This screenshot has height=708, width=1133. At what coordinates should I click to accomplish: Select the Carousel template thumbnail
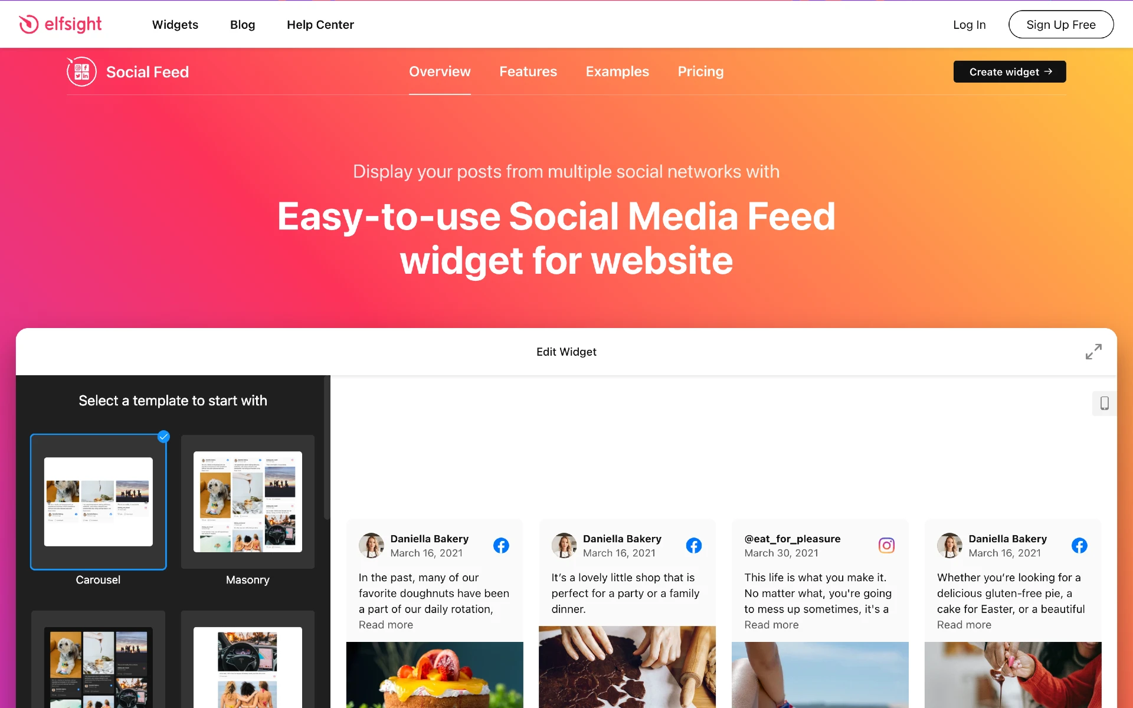[98, 501]
